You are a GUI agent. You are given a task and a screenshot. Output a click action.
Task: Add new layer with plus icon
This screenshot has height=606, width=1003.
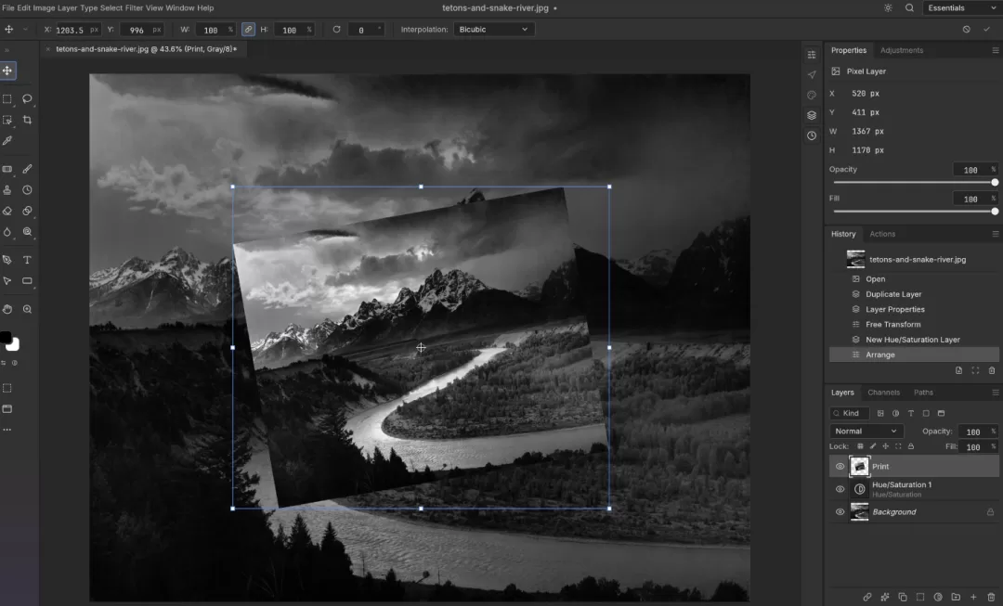pyautogui.click(x=973, y=597)
